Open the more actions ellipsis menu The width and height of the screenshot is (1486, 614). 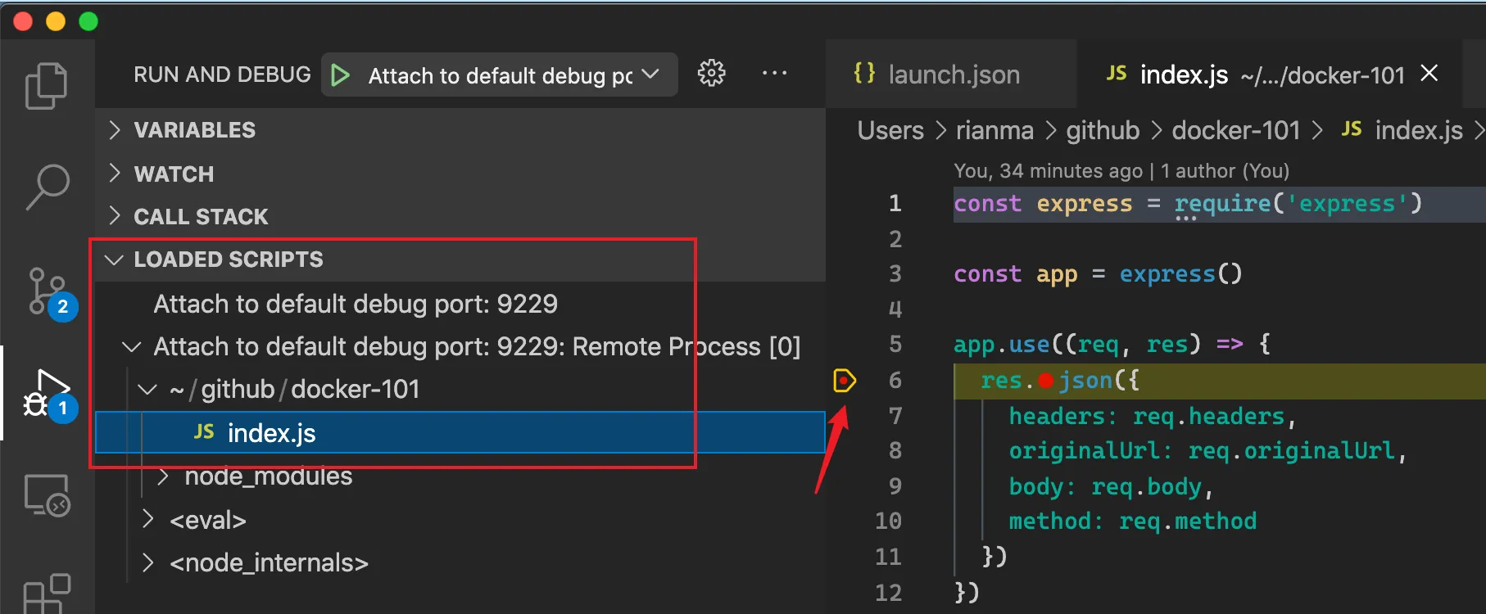[774, 74]
